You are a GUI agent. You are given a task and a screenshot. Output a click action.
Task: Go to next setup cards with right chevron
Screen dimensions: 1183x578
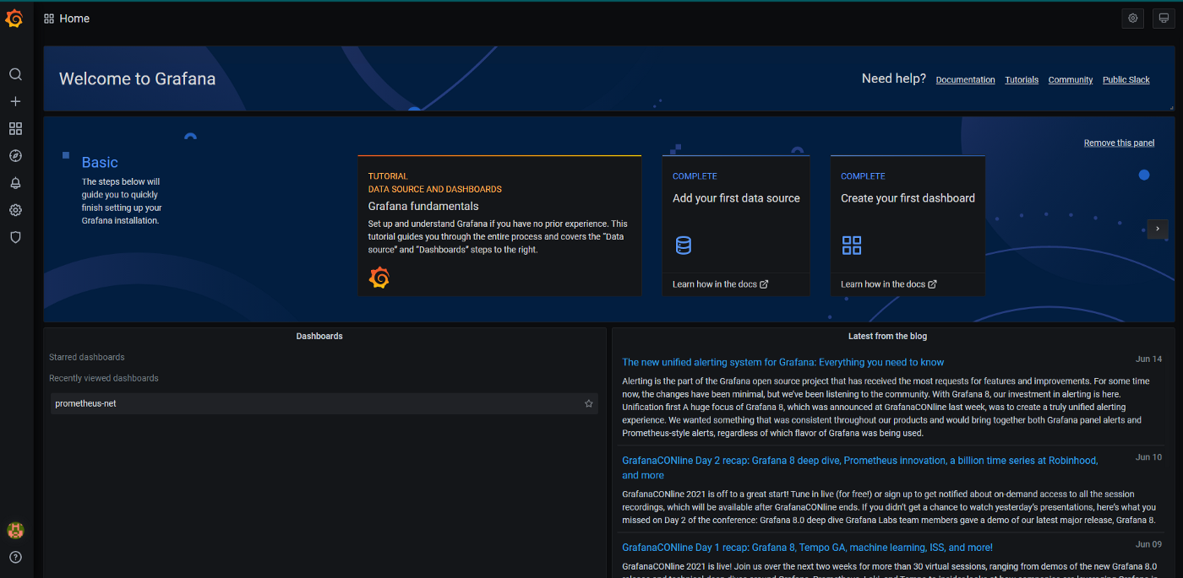coord(1158,229)
